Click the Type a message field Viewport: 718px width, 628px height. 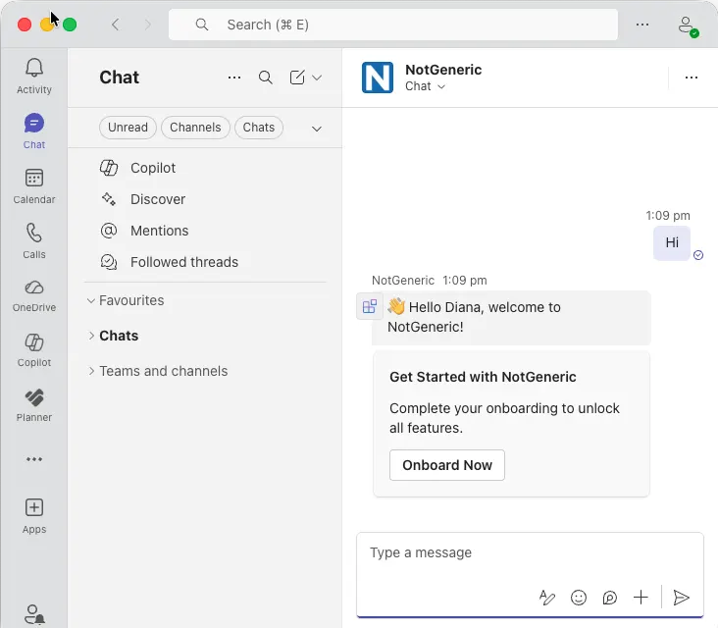tap(530, 553)
